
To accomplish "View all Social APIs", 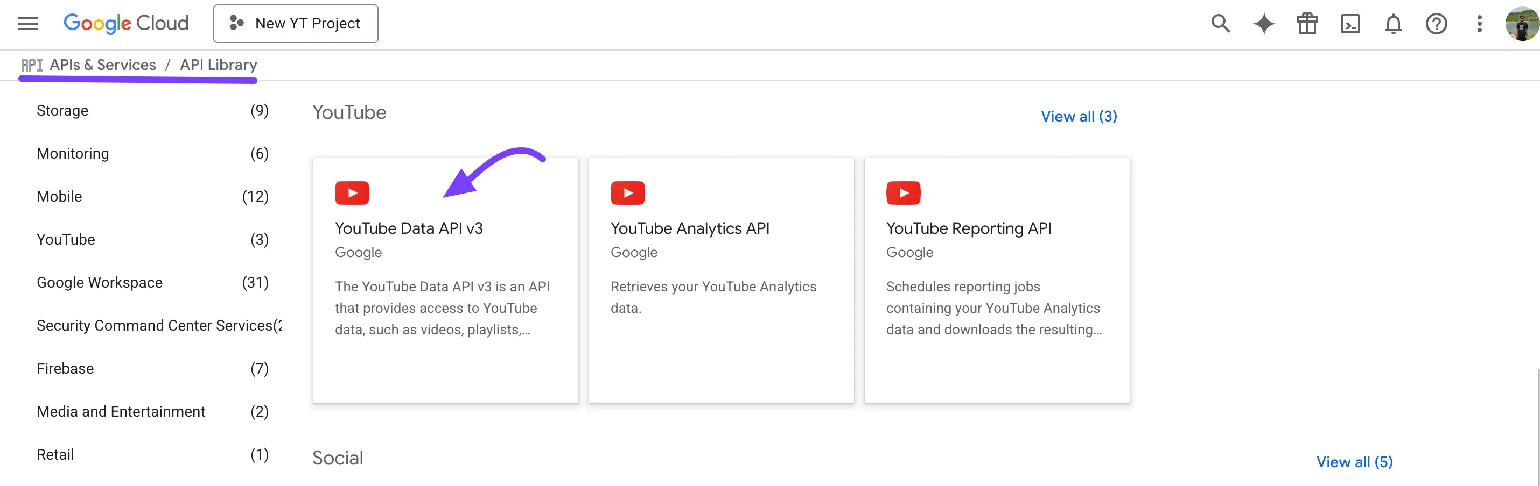I will coord(1355,461).
